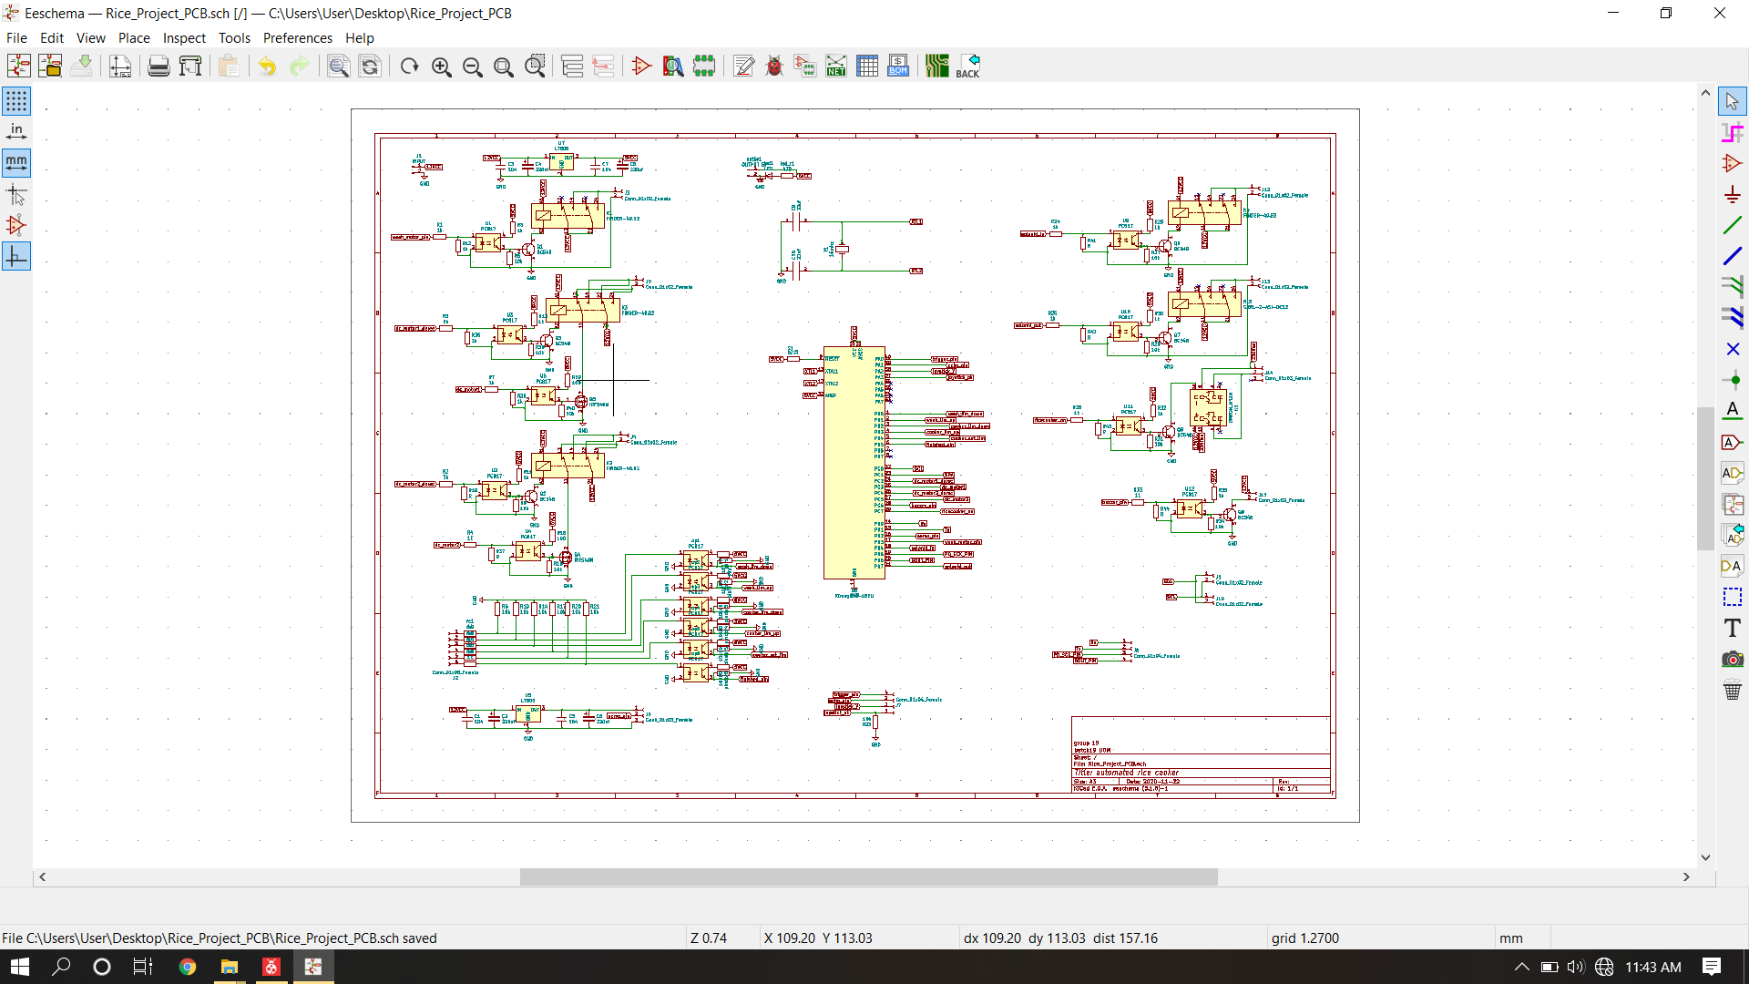This screenshot has width=1749, height=984.
Task: Switch units to millimeters
Action: point(16,163)
